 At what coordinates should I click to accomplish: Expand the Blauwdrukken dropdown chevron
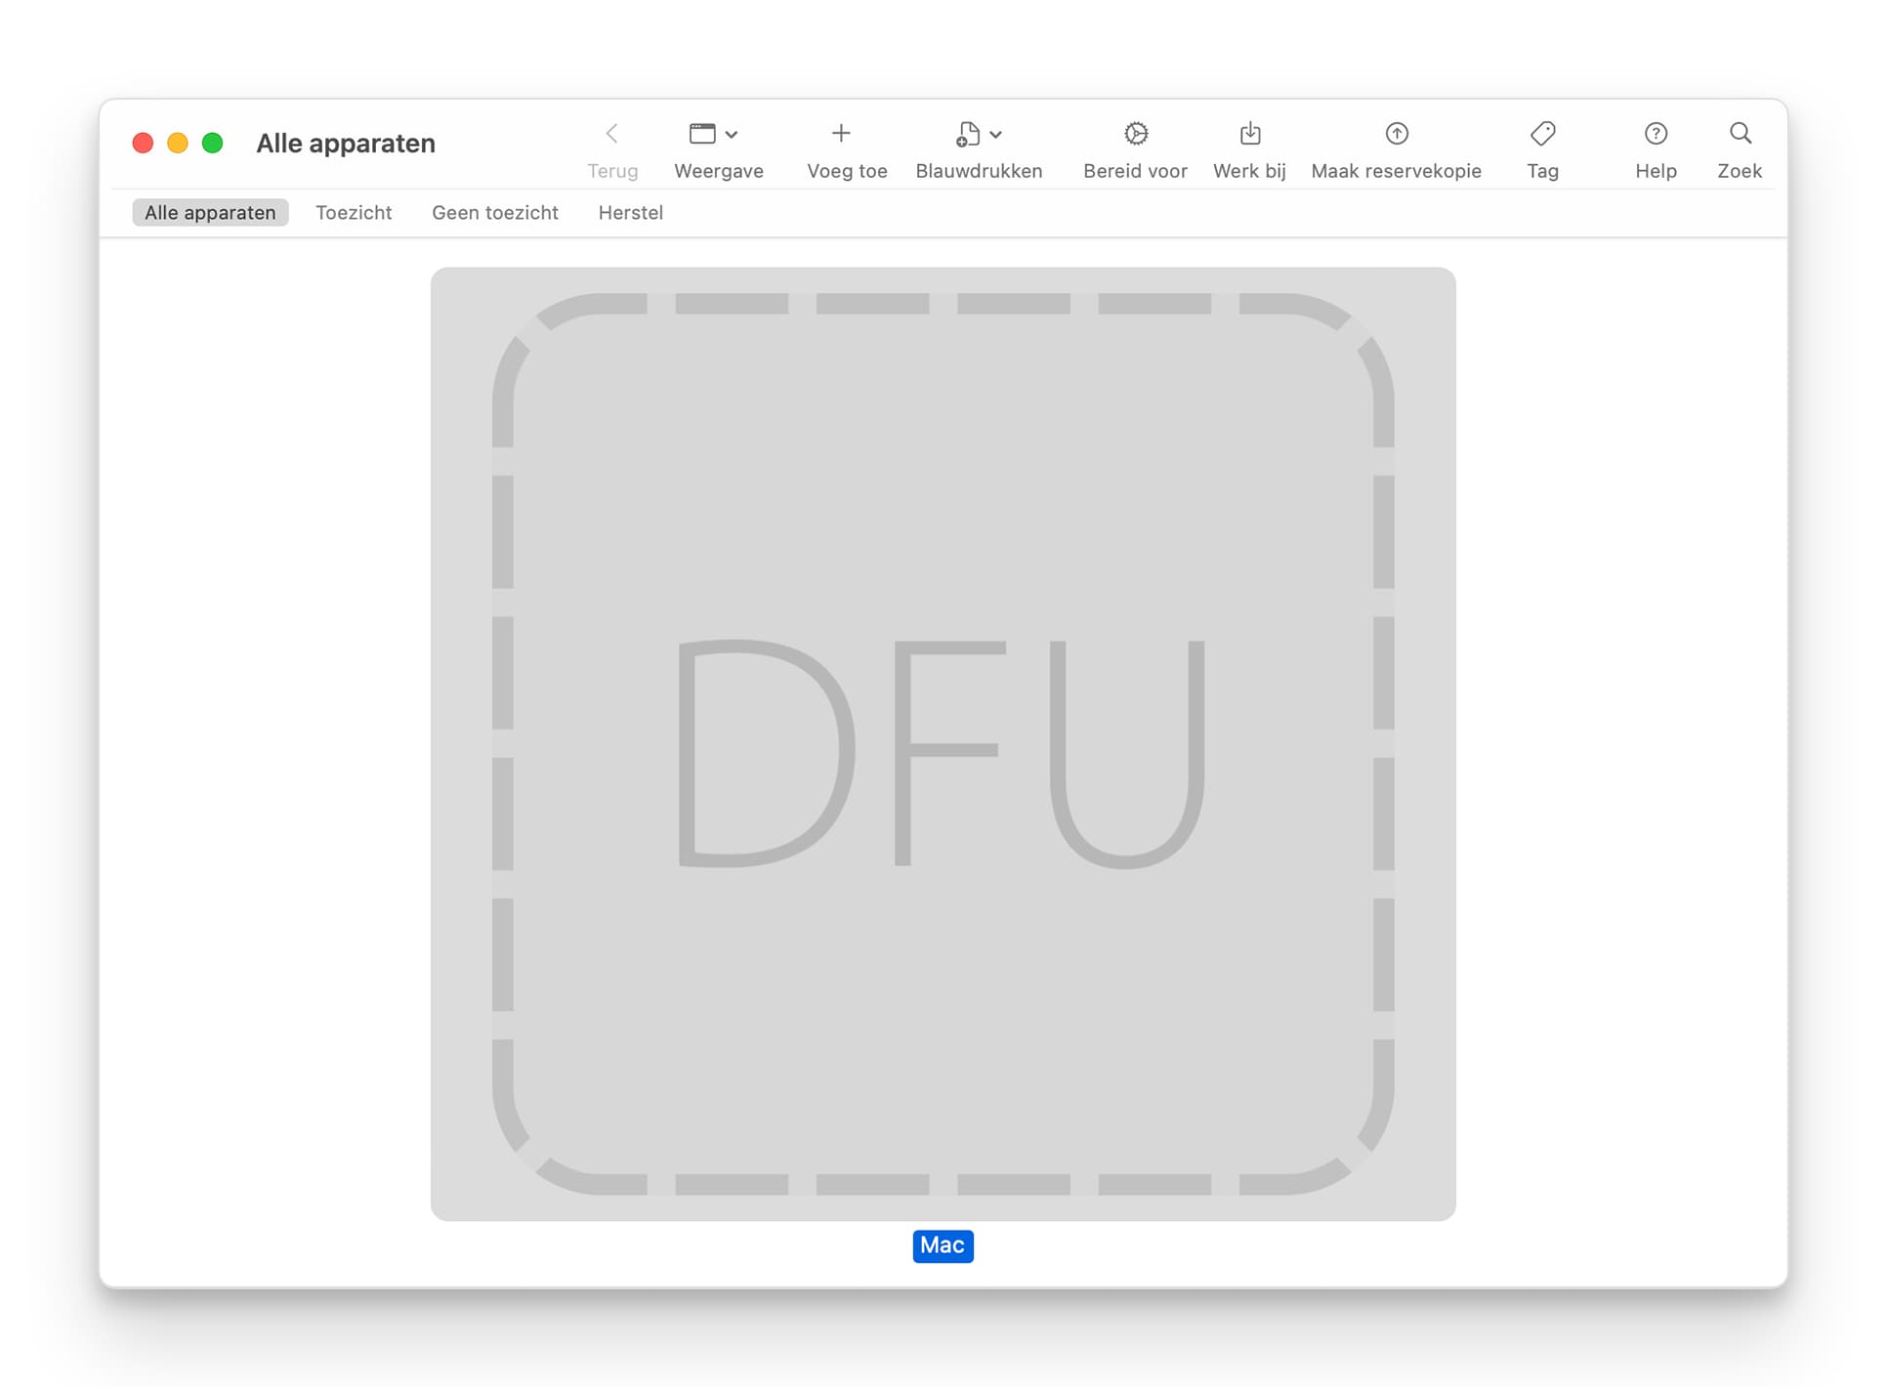pos(996,135)
